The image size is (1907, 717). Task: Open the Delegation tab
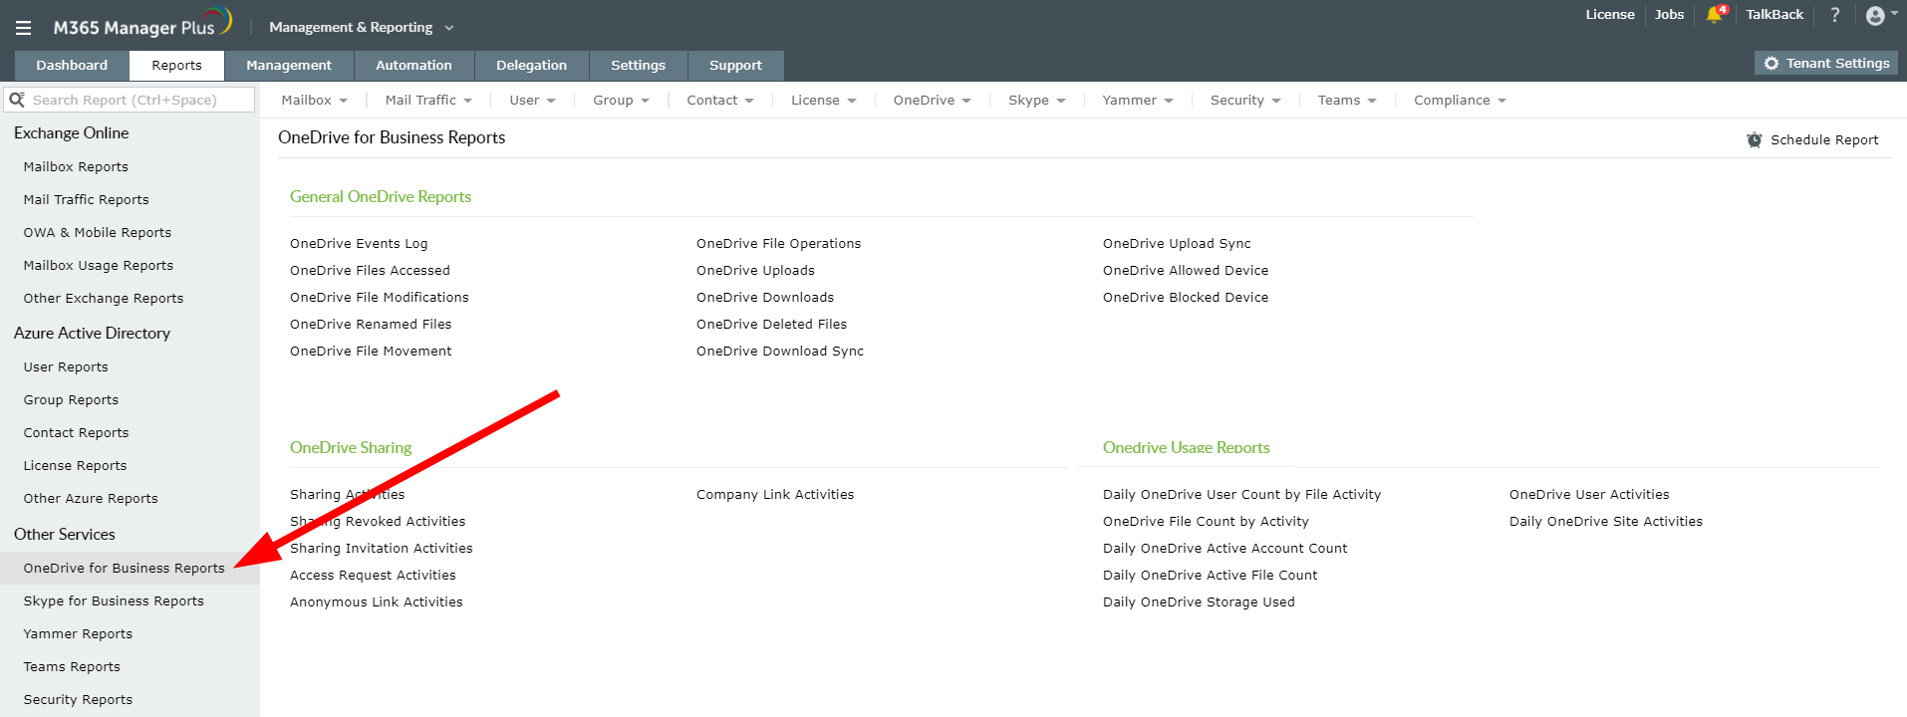531,65
